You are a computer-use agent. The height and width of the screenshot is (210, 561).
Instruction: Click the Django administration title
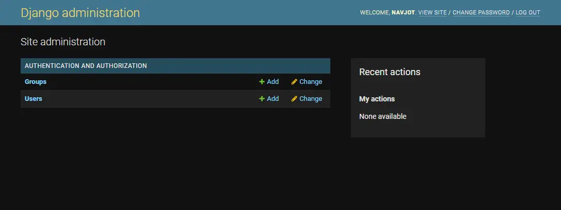(80, 13)
